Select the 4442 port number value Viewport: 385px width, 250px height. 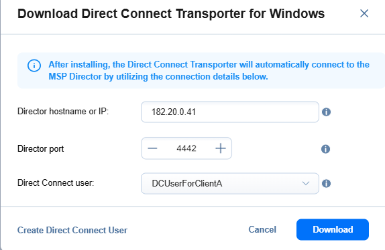[186, 148]
